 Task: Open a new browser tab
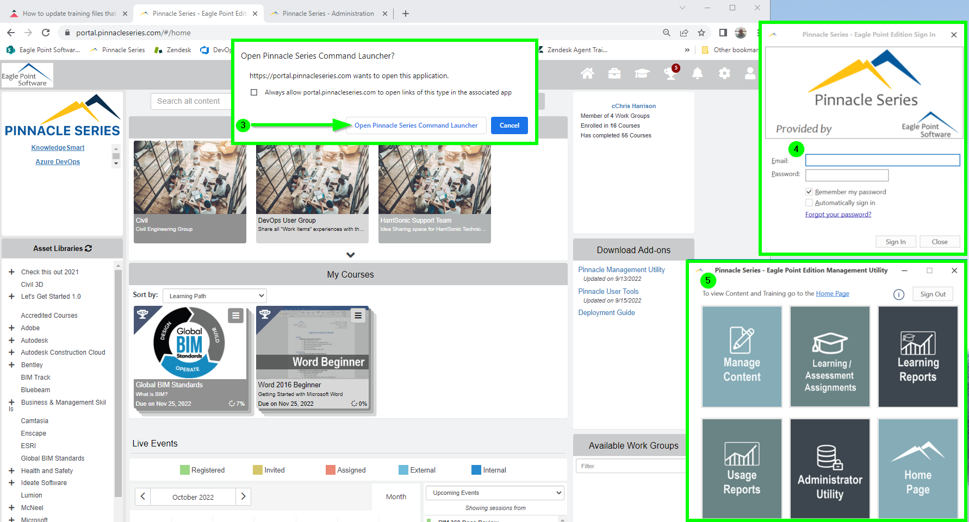(x=406, y=14)
